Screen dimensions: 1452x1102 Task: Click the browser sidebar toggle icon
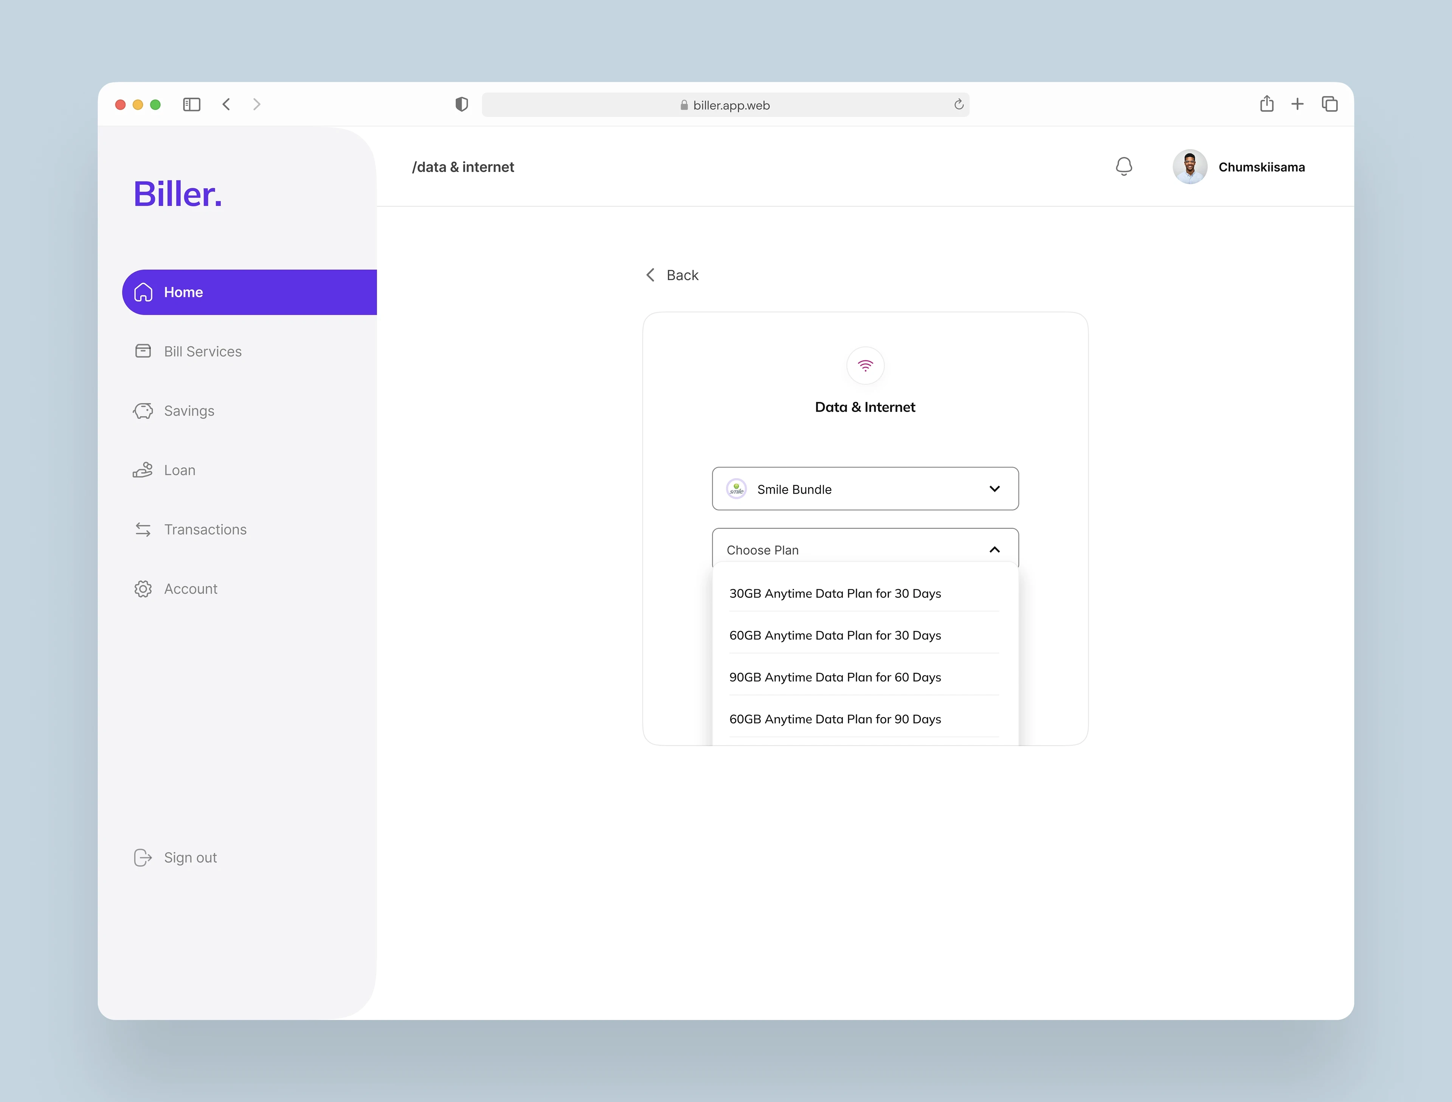(x=192, y=104)
